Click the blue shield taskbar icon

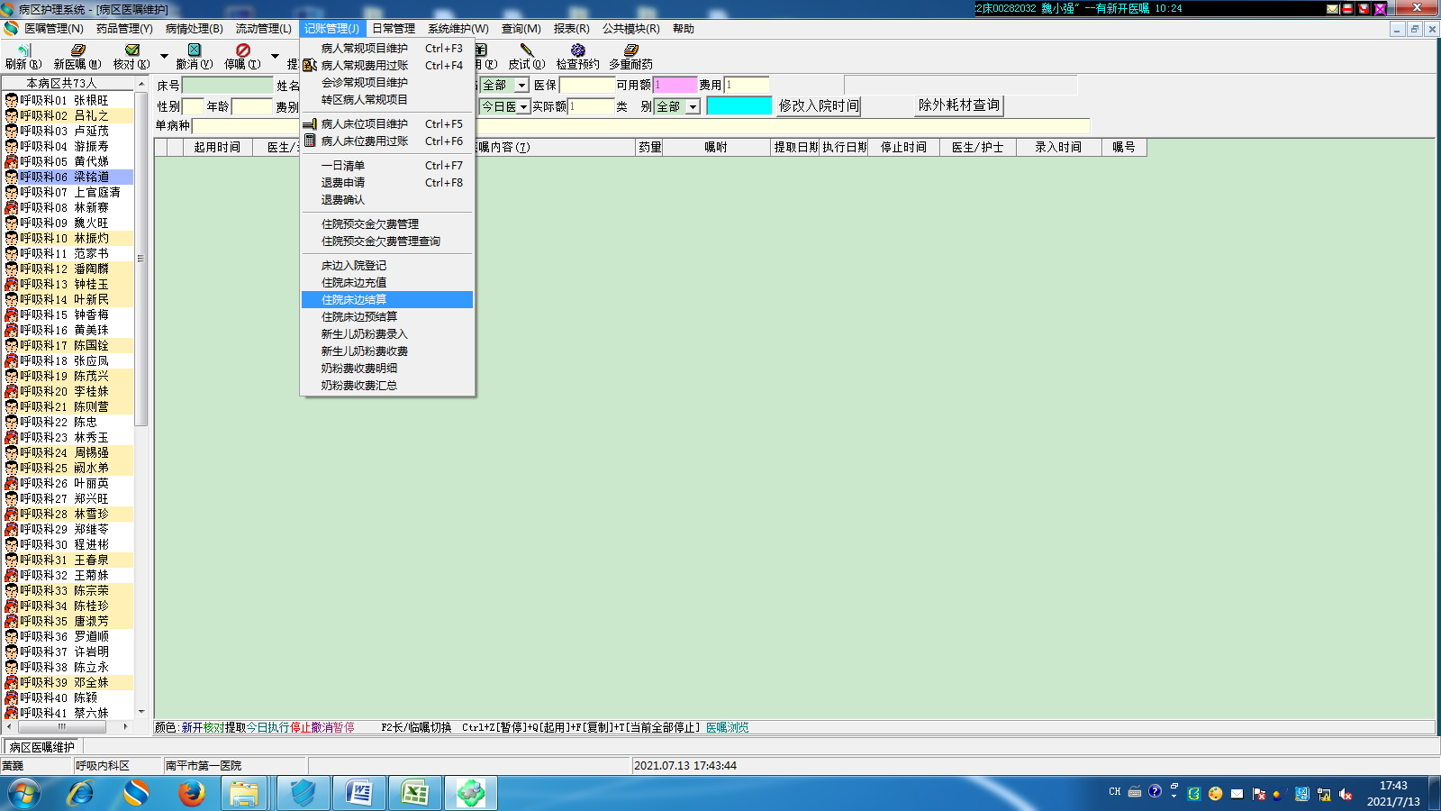(x=304, y=793)
